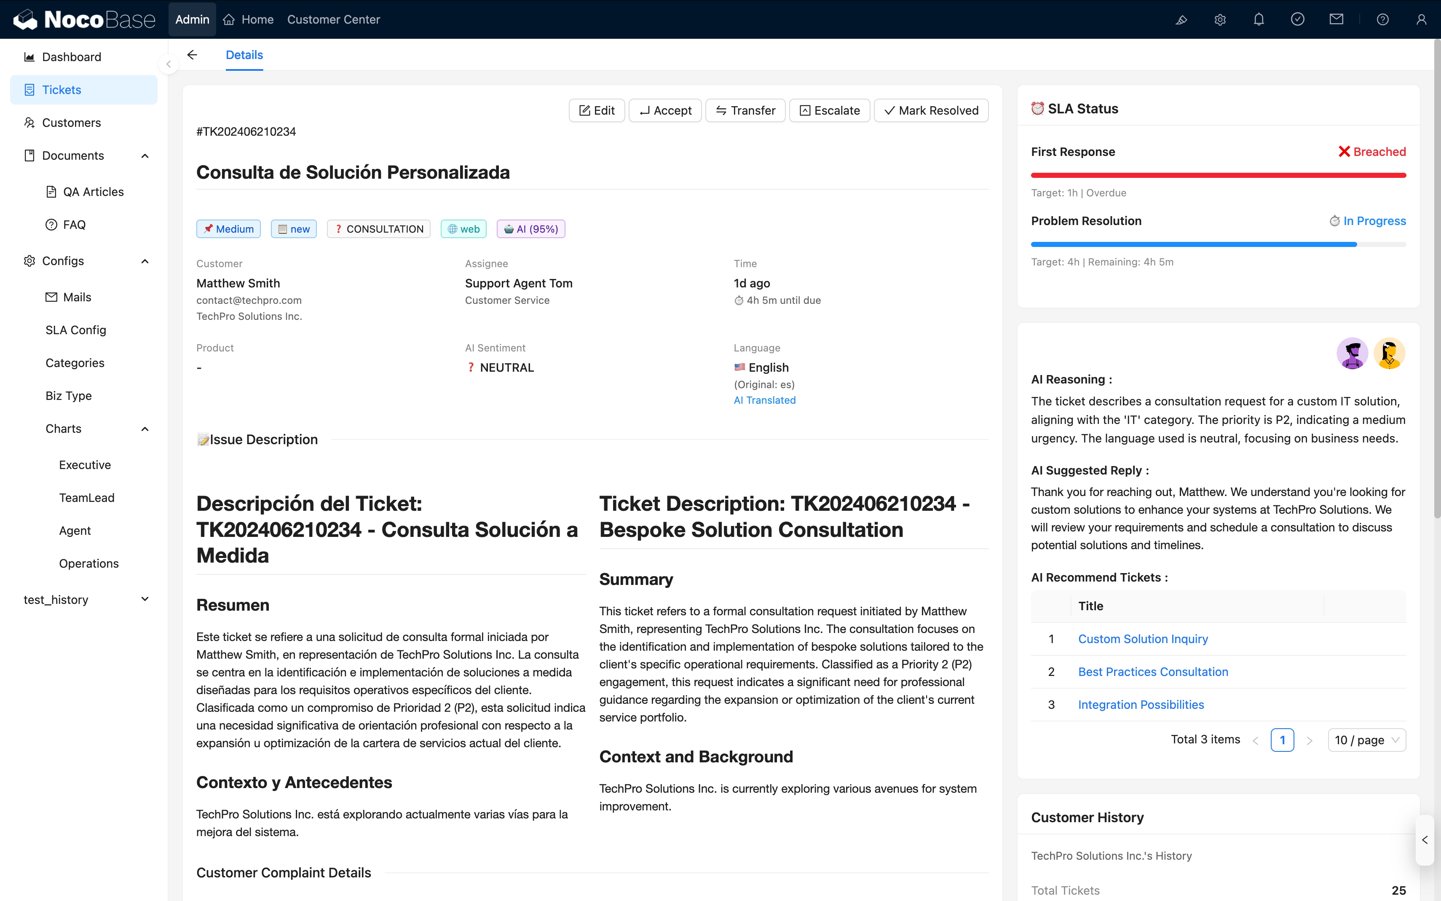The height and width of the screenshot is (901, 1441).
Task: Click the back arrow near Details
Action: tap(192, 55)
